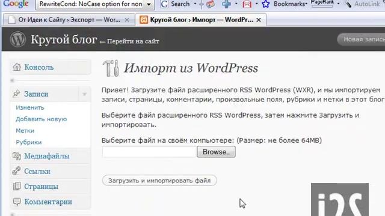Image resolution: width=385 pixels, height=216 pixels.
Task: Click the AutoLink pencil icon
Action: point(348,4)
